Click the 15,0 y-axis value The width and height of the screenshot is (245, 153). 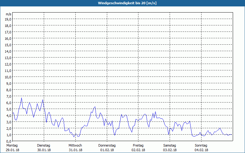(8, 45)
